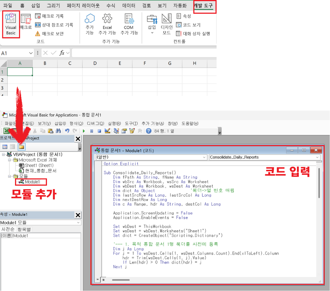This screenshot has width=330, height=291.
Task: Switch to 개발 도구 ribbon tab
Action: point(203,6)
